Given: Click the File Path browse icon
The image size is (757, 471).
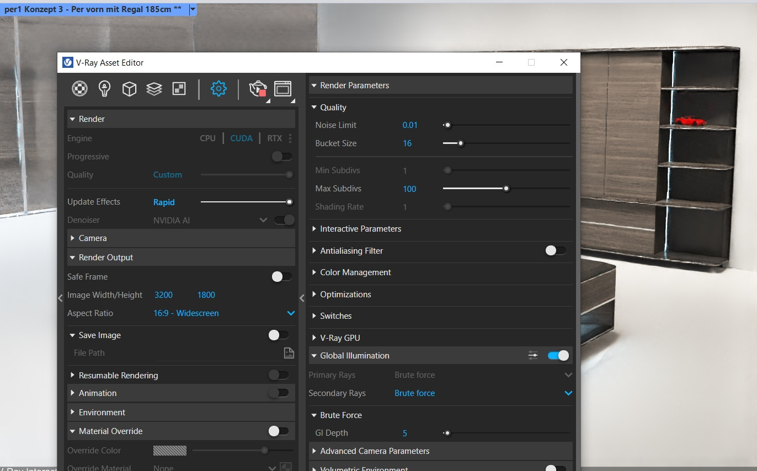Looking at the screenshot, I should click(289, 353).
